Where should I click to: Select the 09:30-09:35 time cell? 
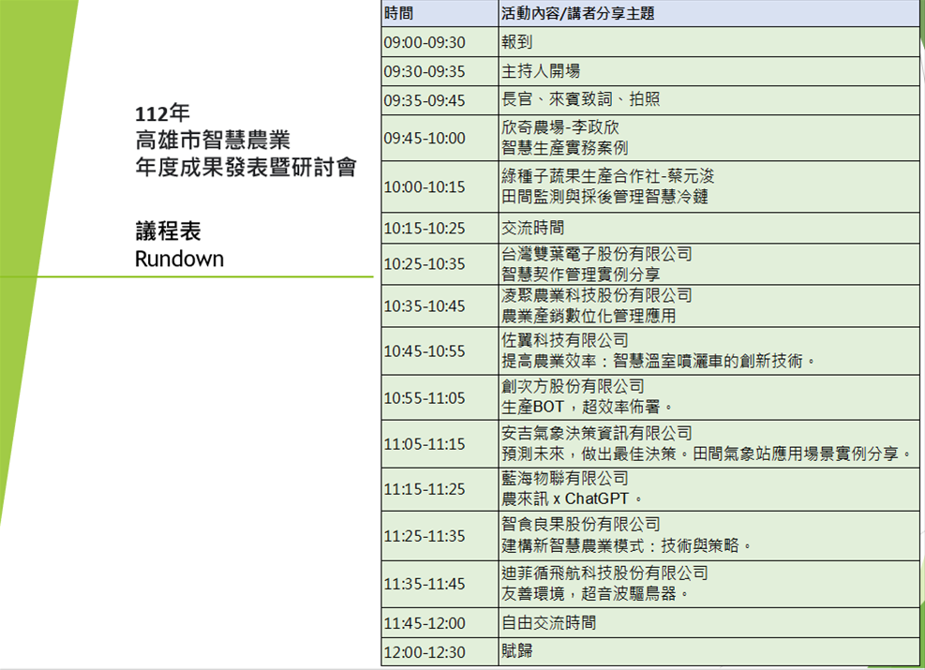point(440,71)
